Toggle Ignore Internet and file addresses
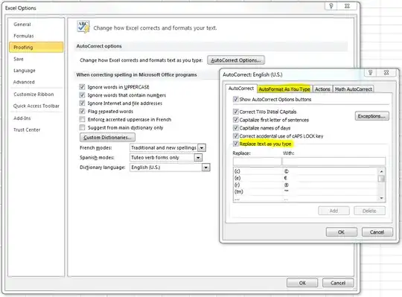 82,103
